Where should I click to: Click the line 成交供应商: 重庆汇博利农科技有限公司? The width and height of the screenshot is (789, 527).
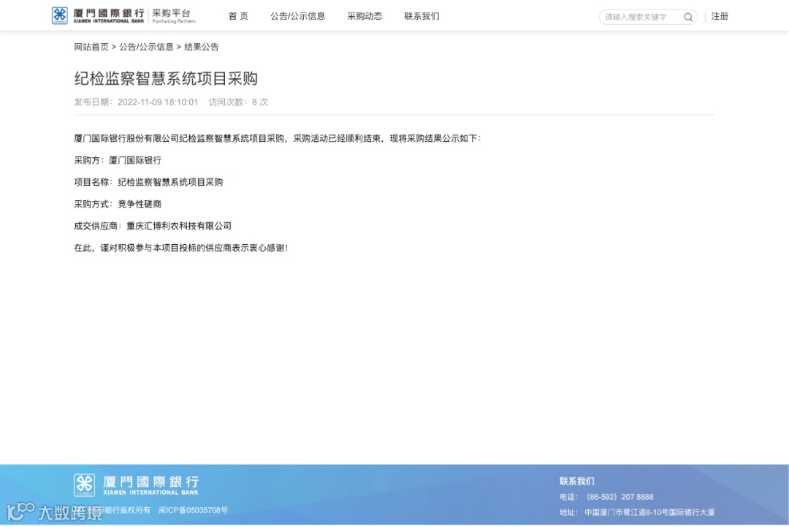(x=153, y=226)
